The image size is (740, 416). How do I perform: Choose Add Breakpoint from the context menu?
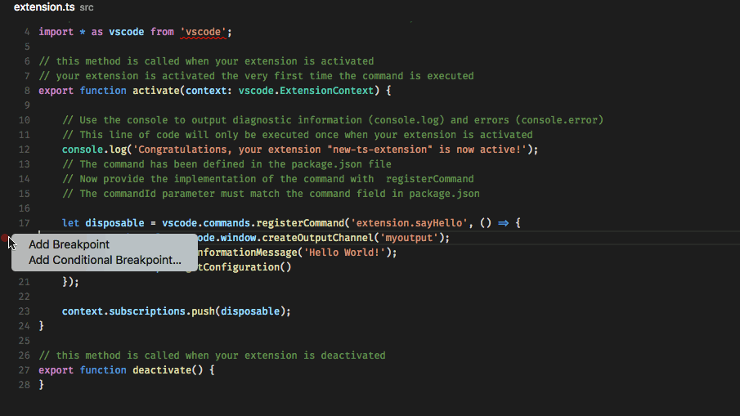[69, 244]
